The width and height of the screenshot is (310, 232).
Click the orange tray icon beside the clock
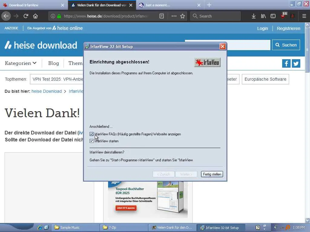point(288,227)
